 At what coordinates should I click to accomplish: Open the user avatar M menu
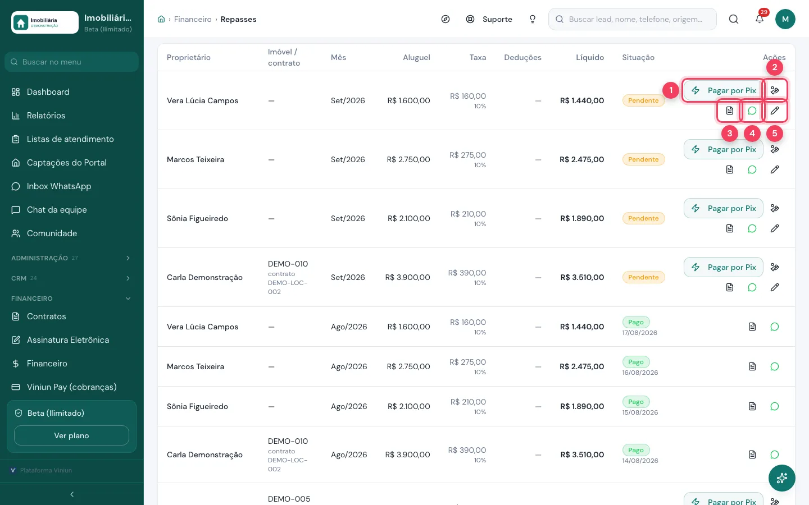coord(785,19)
